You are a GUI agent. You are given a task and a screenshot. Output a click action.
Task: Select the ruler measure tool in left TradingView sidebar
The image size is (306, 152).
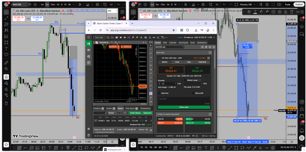click(x=6, y=62)
